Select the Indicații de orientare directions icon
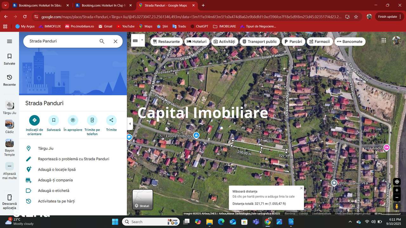406x228 pixels. [34, 120]
